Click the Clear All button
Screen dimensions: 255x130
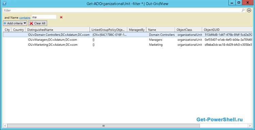click(38, 23)
